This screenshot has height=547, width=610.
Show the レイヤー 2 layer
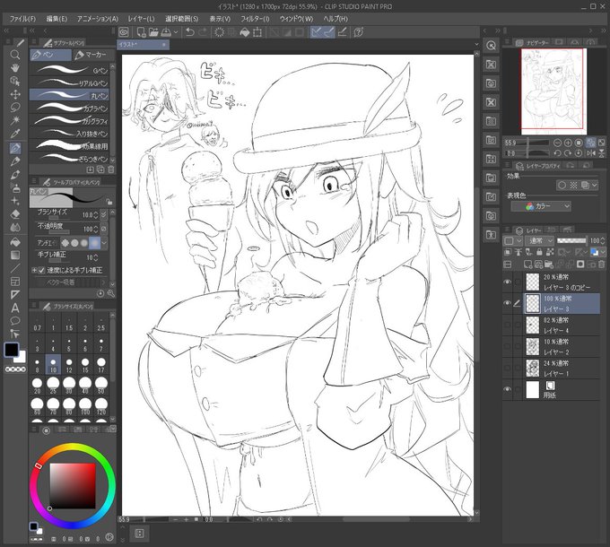(x=507, y=346)
